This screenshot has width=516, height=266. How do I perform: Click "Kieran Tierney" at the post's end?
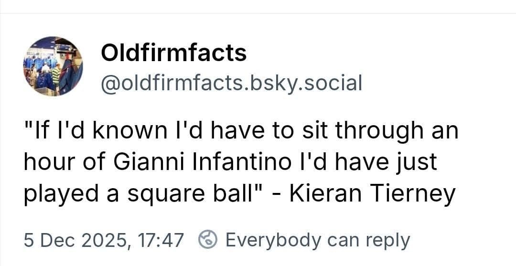(x=372, y=194)
